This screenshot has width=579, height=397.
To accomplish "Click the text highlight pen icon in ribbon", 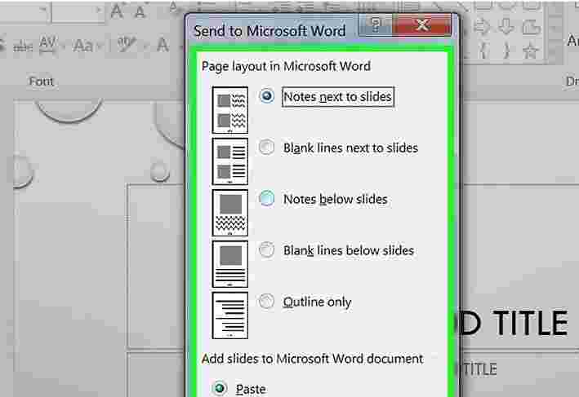I will click(x=127, y=45).
